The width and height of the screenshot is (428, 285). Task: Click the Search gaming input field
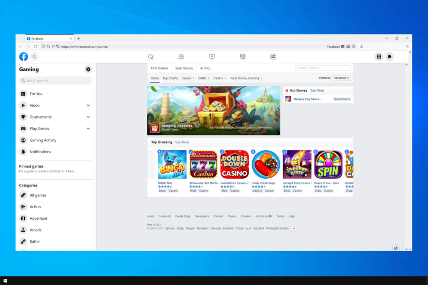[56, 81]
